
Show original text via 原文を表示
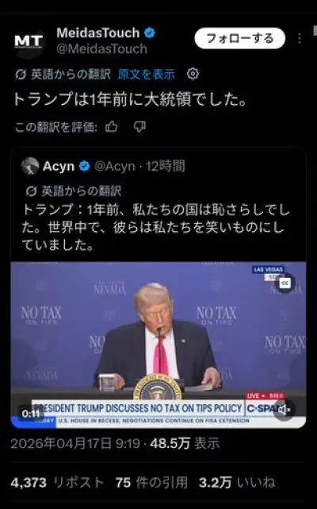click(146, 75)
